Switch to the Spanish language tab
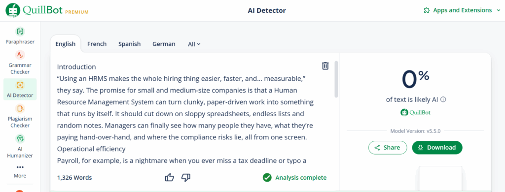Screen dimensions: 505x192 click(130, 44)
